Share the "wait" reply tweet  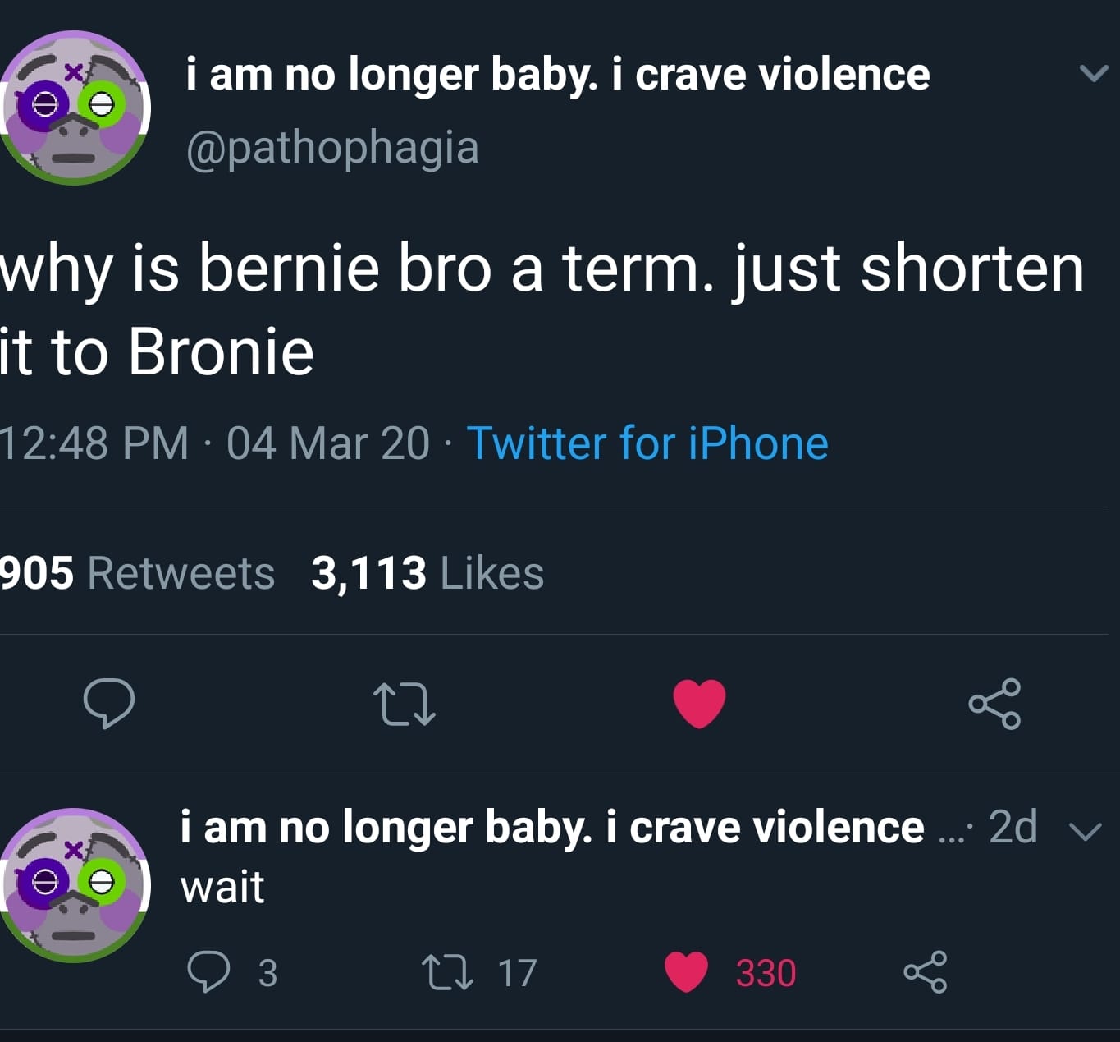[x=925, y=972]
